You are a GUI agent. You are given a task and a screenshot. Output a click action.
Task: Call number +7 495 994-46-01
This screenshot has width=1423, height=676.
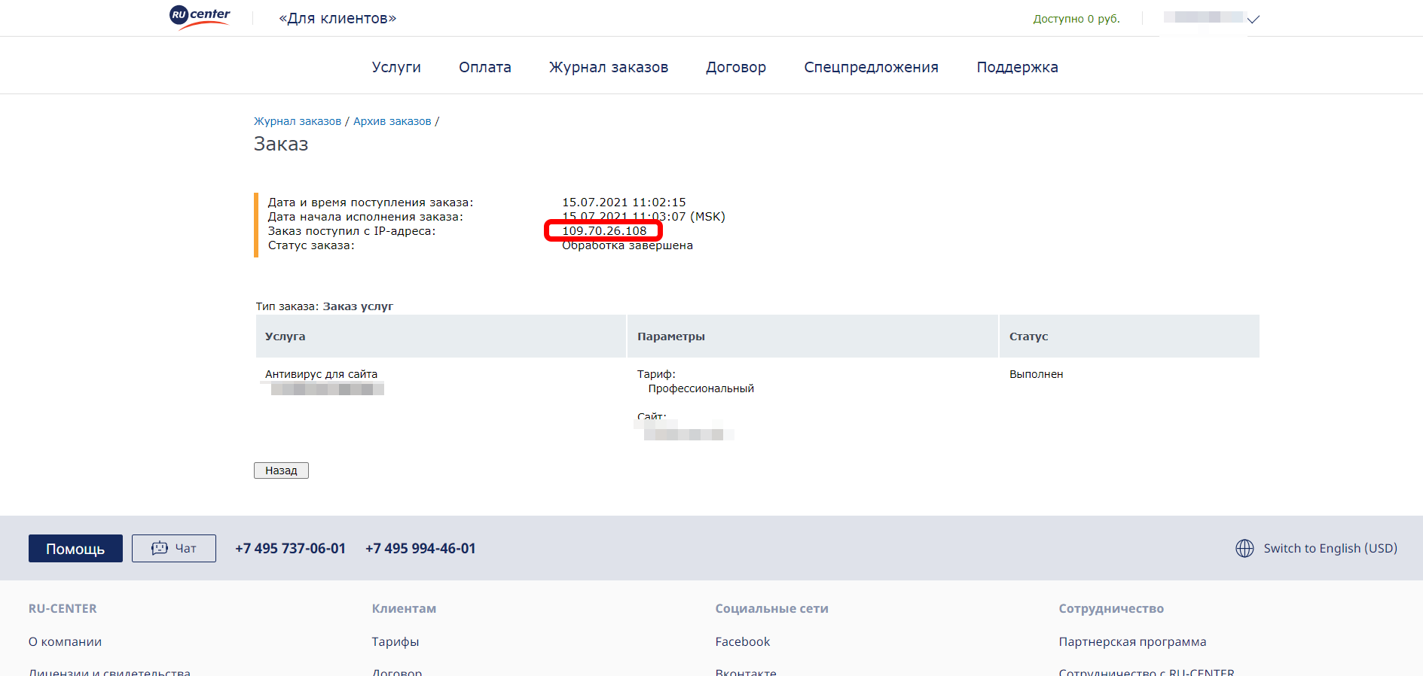pos(420,548)
